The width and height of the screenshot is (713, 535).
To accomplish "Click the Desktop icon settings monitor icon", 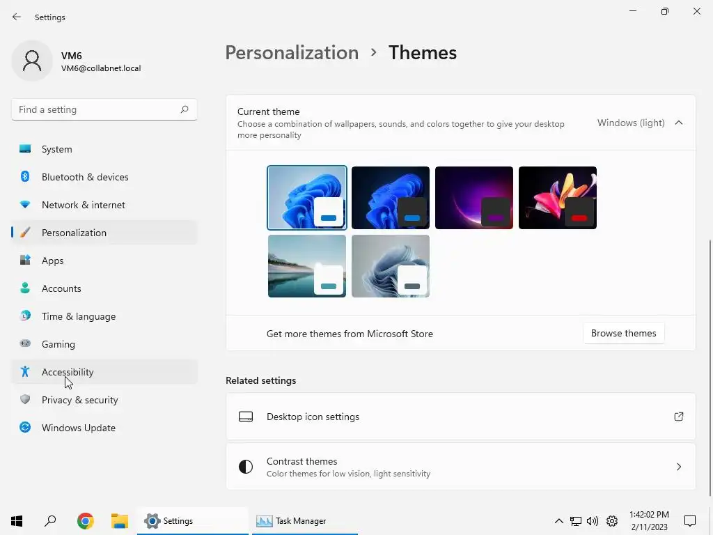I will tap(246, 417).
